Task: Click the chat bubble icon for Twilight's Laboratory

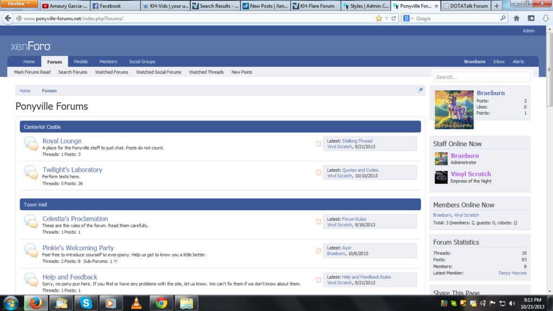Action: [31, 172]
